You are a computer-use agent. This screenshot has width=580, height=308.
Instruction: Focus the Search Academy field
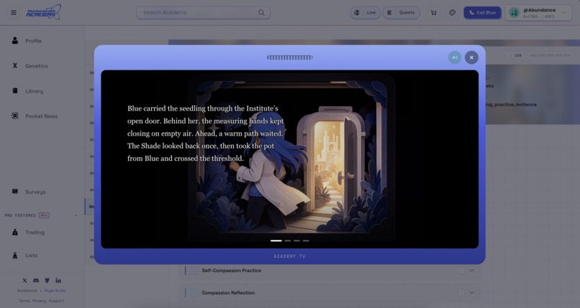[204, 12]
